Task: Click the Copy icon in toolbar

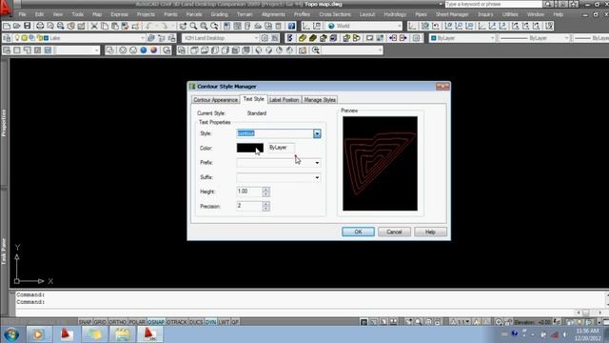Action: click(x=105, y=26)
